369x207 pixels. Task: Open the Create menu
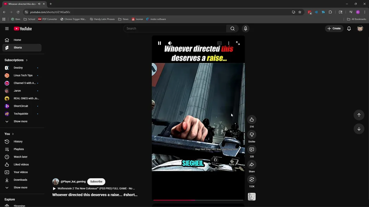click(334, 28)
